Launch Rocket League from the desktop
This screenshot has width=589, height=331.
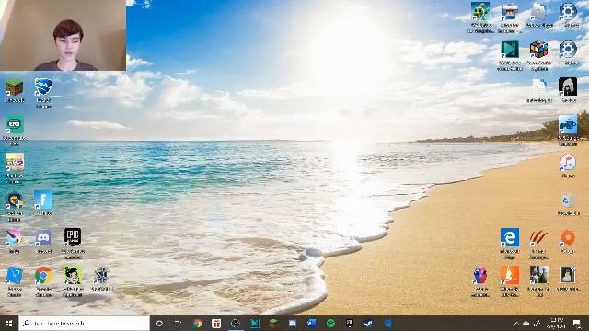coord(43,93)
